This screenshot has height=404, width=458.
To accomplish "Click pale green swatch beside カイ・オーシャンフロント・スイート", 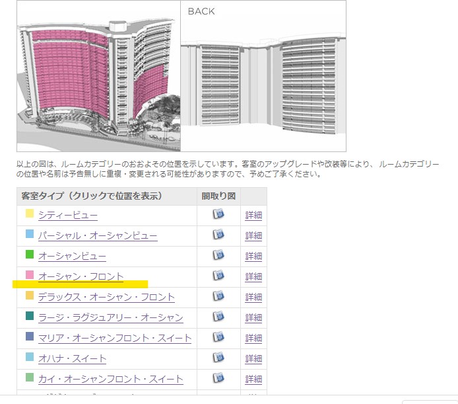I will (x=30, y=378).
